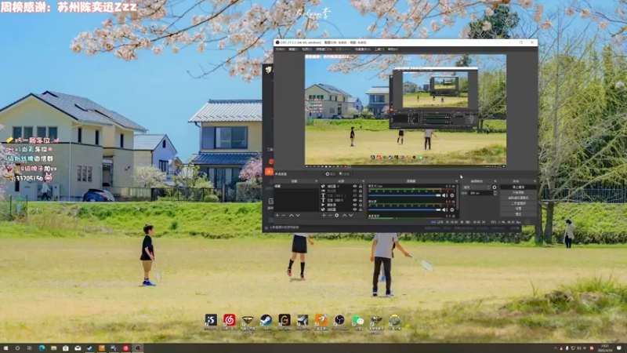Toggle visibility of media source with play icon
The image size is (627, 353).
coord(355,205)
